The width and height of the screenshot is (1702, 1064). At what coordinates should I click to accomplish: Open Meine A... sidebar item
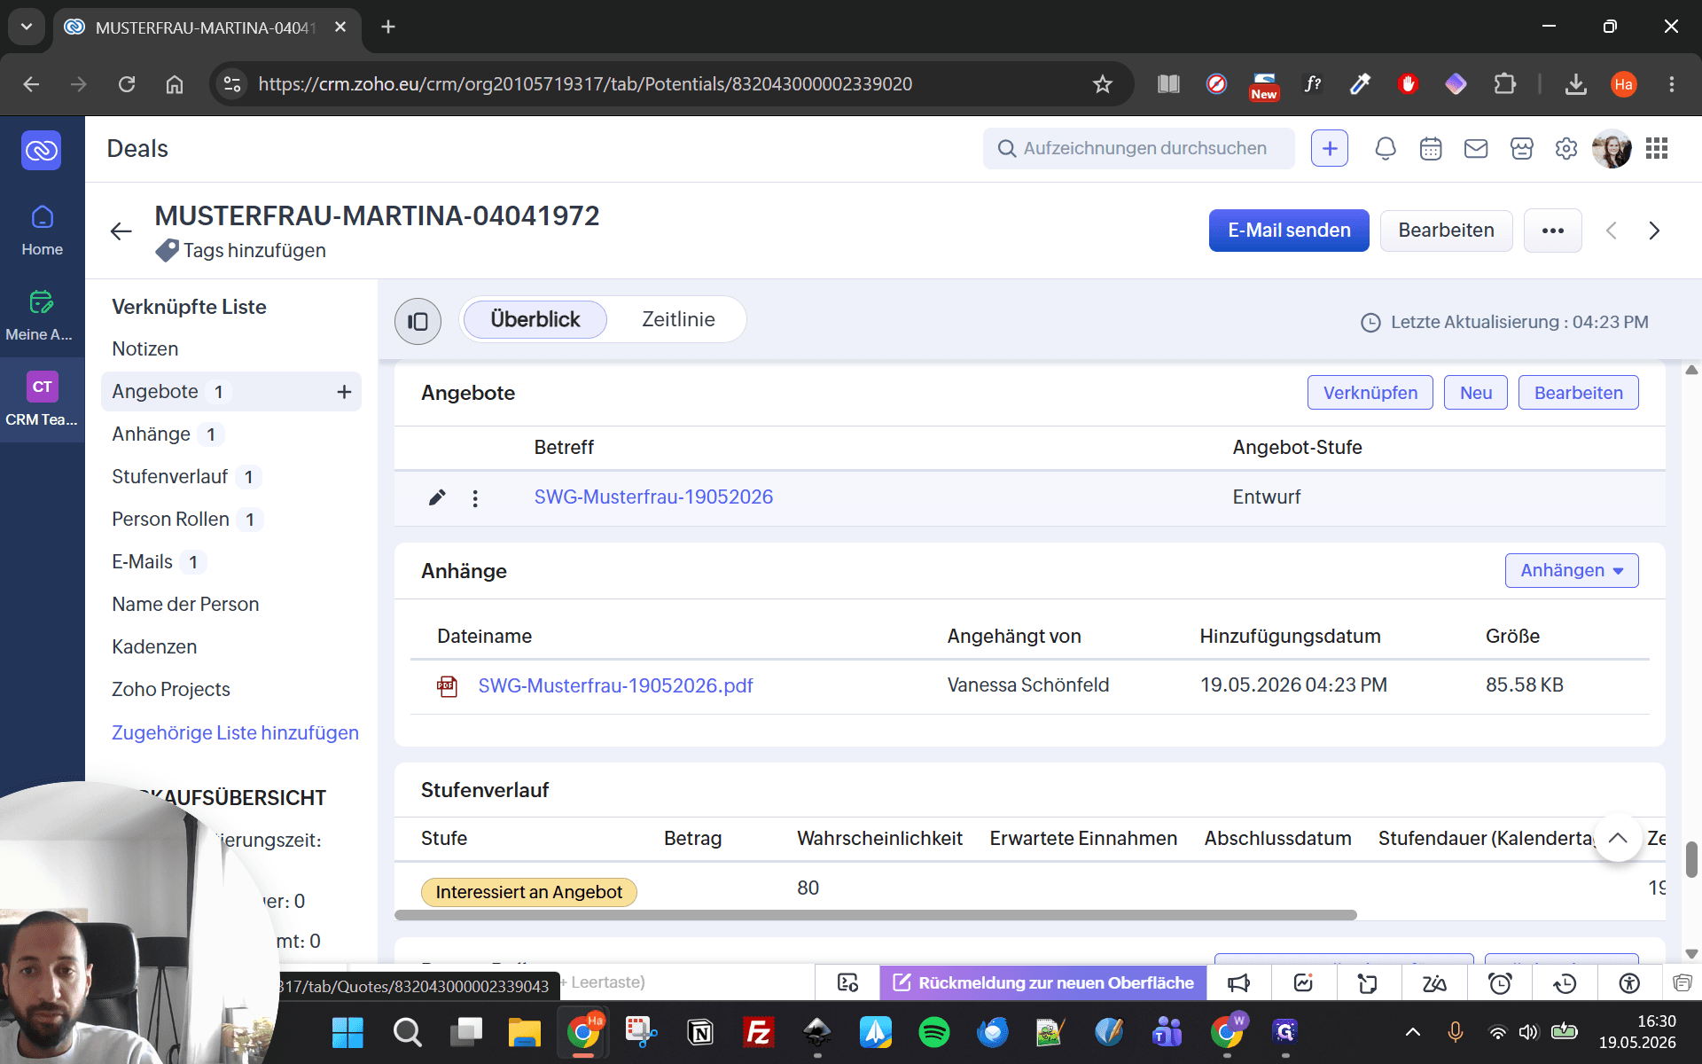42,316
